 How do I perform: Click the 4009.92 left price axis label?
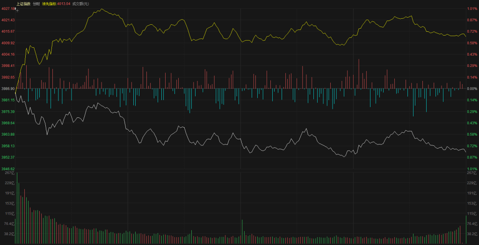pyautogui.click(x=8, y=43)
